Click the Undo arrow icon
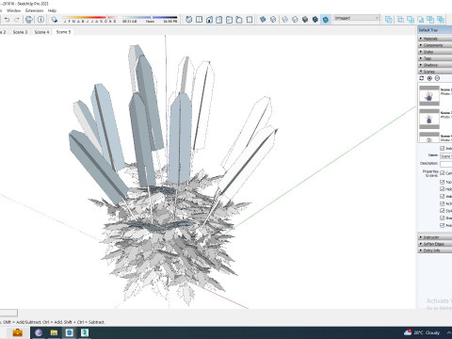 click(7, 20)
